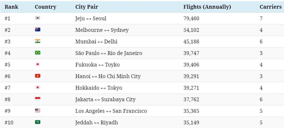Click the United States flag icon

pos(38,111)
